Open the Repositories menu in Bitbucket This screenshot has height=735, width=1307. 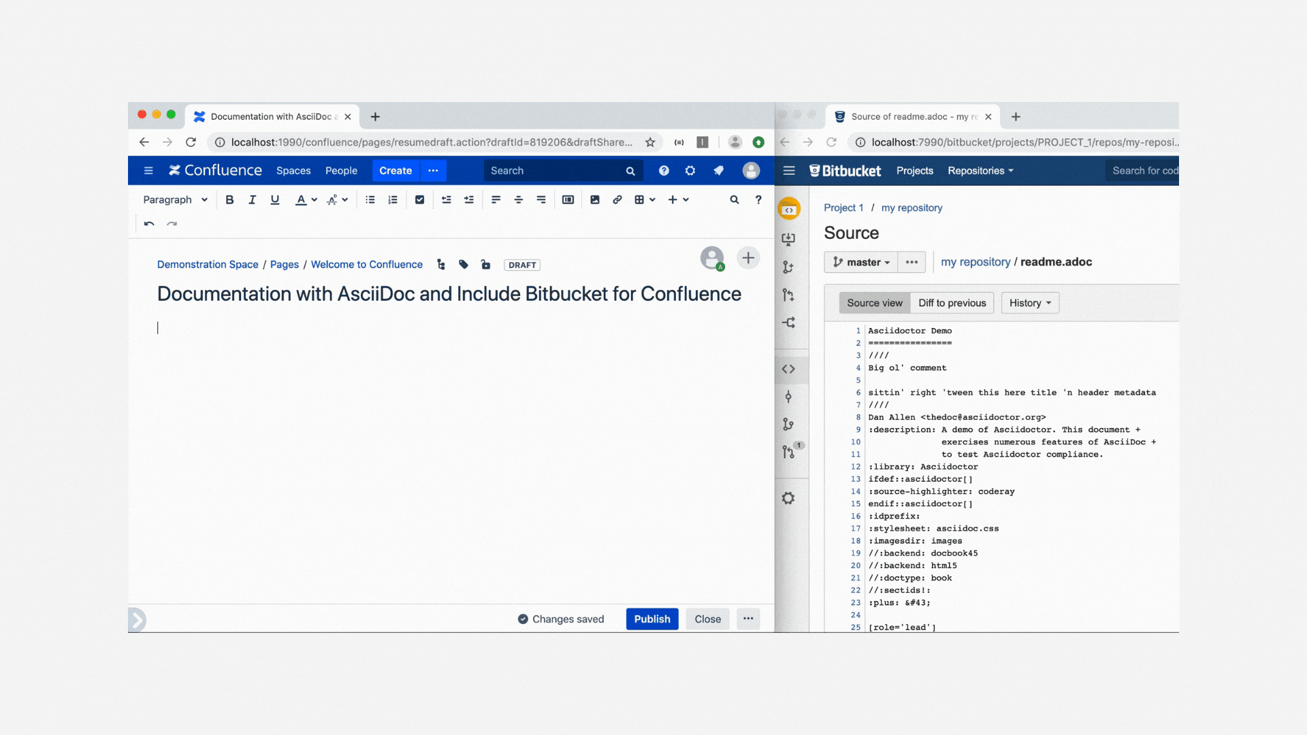pyautogui.click(x=980, y=171)
